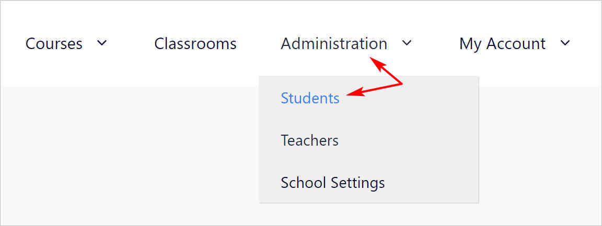Viewport: 602px width, 226px height.
Task: Click the Courses nav label
Action: [x=54, y=43]
